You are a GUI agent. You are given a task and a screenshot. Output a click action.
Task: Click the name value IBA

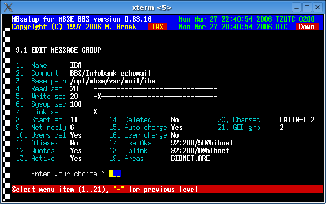(x=76, y=65)
